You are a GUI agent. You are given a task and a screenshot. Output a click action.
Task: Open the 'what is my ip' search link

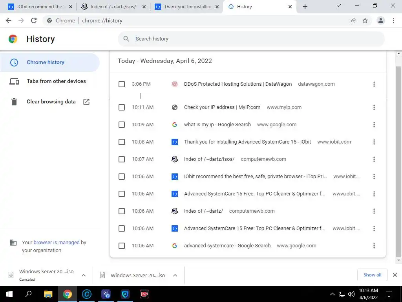(x=217, y=125)
